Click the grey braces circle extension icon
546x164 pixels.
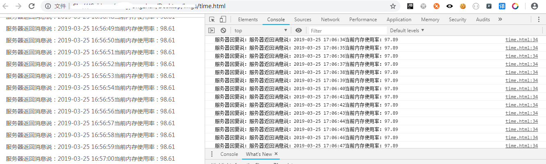pyautogui.click(x=476, y=6)
